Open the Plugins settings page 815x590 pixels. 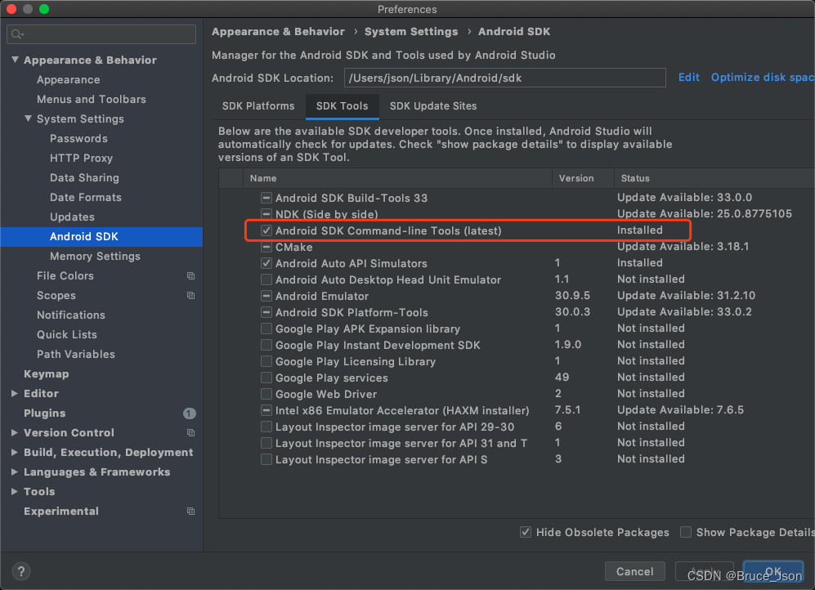(45, 413)
